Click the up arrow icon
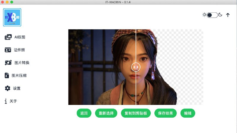 (x=228, y=15)
